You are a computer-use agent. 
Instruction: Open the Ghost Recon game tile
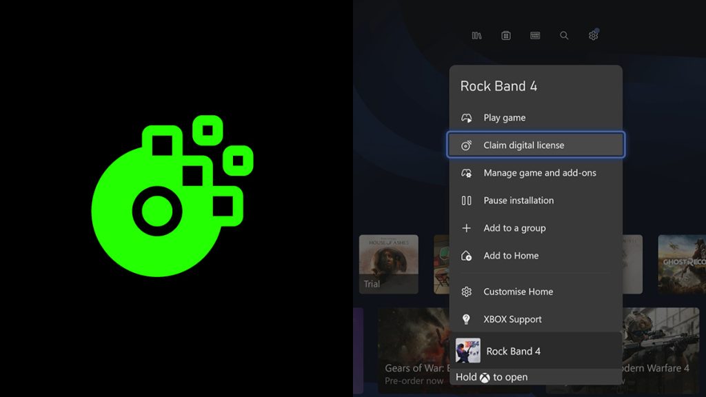(682, 264)
